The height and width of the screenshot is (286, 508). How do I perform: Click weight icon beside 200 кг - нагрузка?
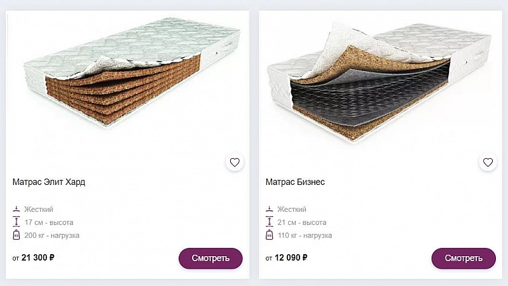click(17, 235)
